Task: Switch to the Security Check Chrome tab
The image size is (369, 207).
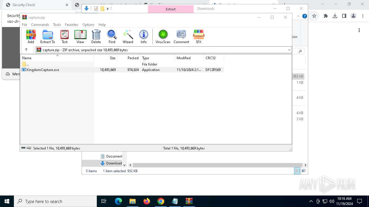Action: tap(37, 5)
